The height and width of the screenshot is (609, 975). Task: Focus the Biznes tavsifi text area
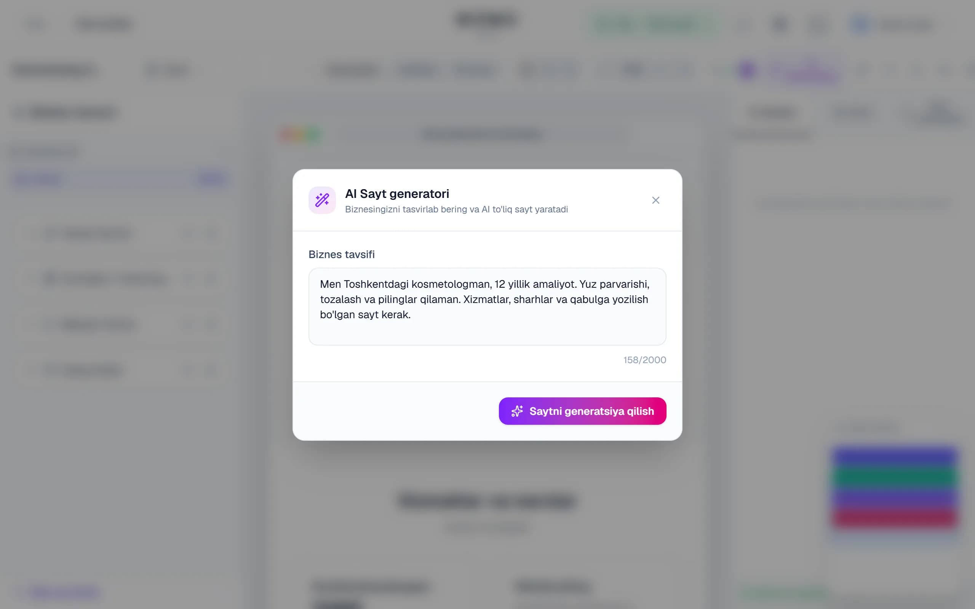(487, 306)
